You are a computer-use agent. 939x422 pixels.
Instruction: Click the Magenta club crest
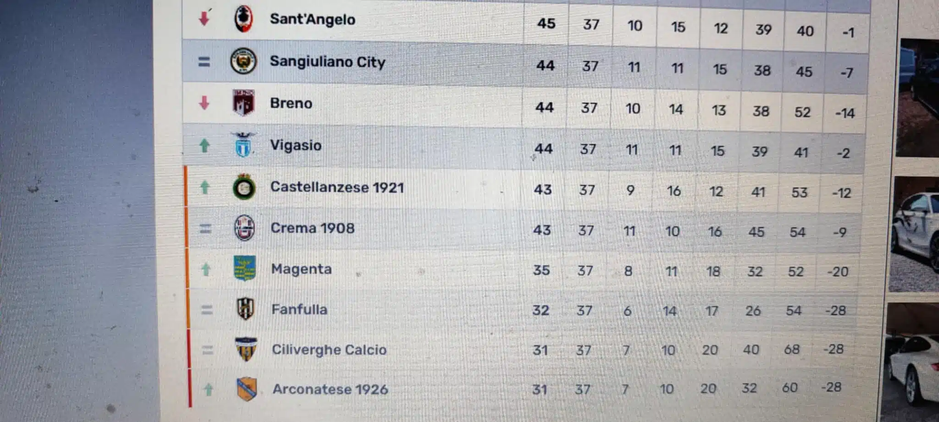[x=245, y=269]
